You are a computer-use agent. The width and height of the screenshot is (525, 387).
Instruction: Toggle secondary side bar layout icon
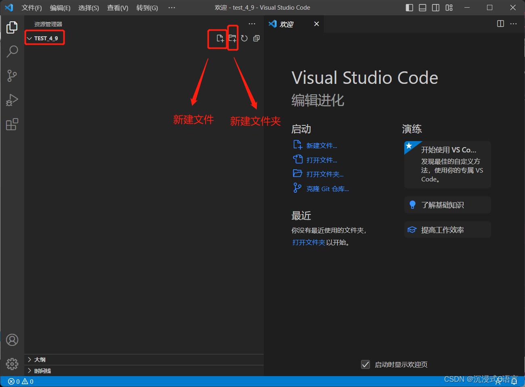pyautogui.click(x=436, y=8)
